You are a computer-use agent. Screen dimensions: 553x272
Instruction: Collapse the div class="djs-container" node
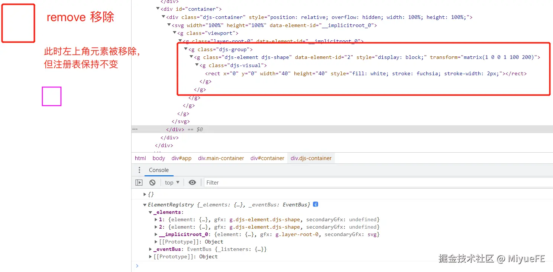point(164,17)
